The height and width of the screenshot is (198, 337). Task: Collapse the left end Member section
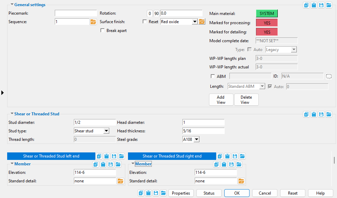pos(12,164)
